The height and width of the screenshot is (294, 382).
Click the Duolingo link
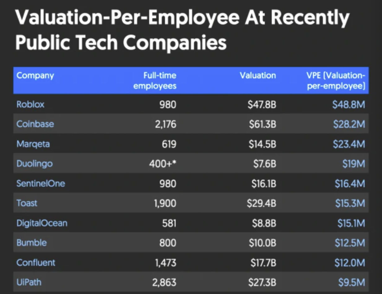[35, 164]
